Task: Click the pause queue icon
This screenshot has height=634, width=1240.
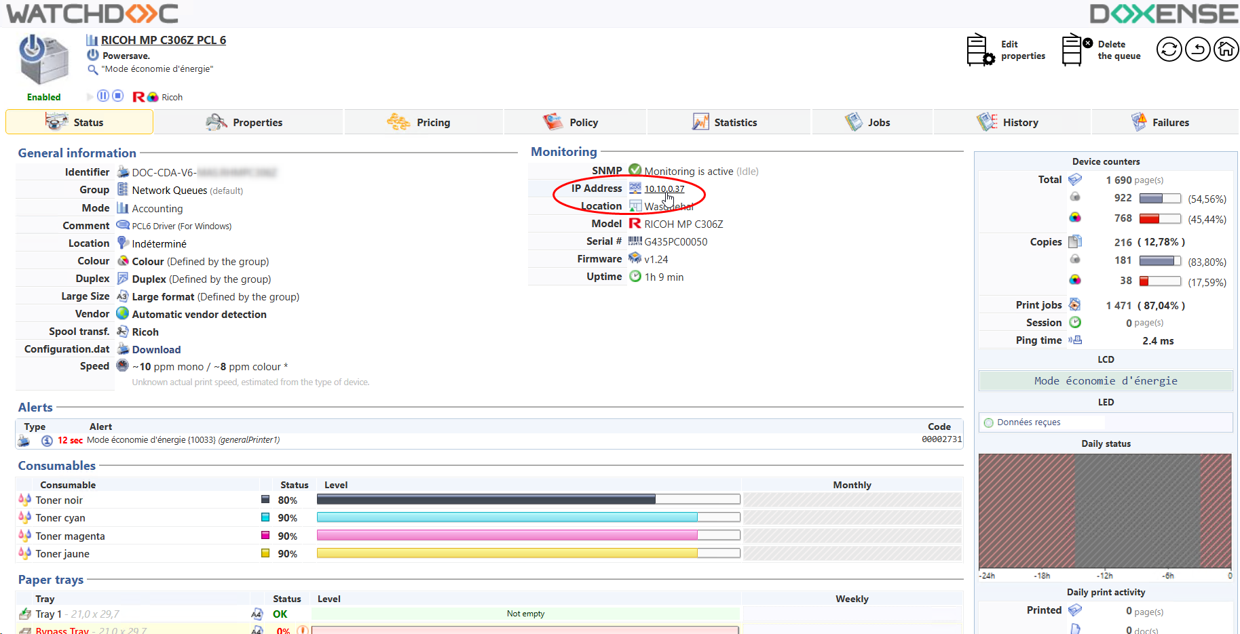Action: [103, 96]
